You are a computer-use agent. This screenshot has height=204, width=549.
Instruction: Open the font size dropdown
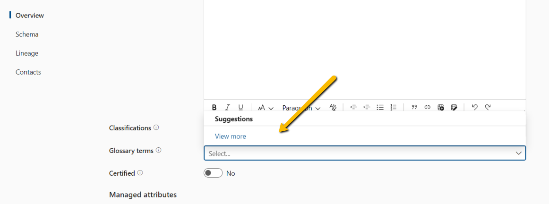click(266, 108)
